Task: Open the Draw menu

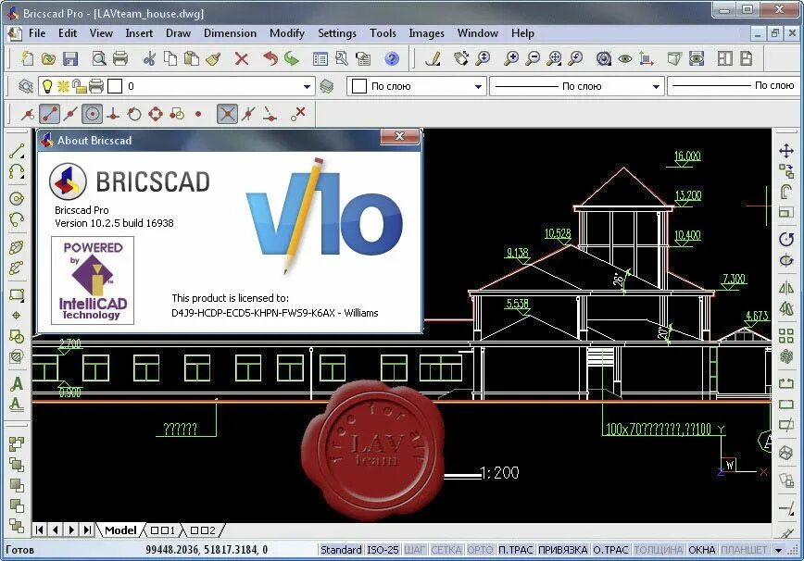Action: (178, 33)
